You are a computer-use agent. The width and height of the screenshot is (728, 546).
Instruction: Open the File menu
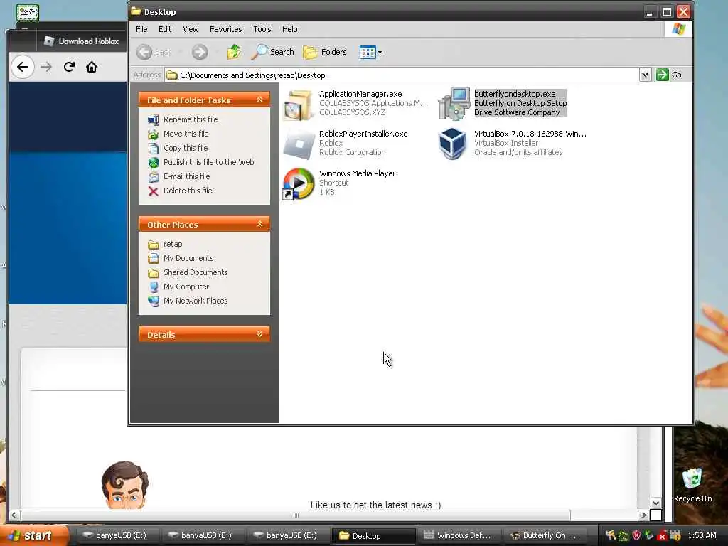click(141, 29)
